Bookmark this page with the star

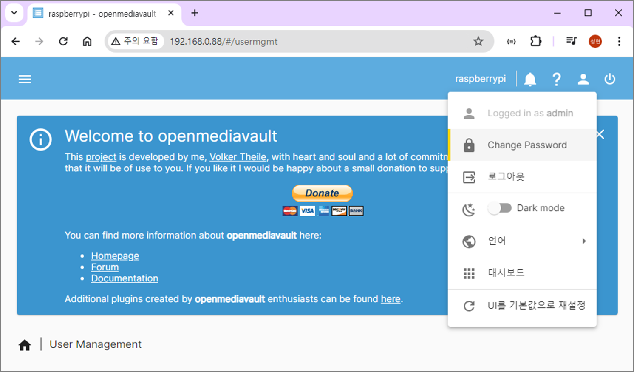point(478,41)
